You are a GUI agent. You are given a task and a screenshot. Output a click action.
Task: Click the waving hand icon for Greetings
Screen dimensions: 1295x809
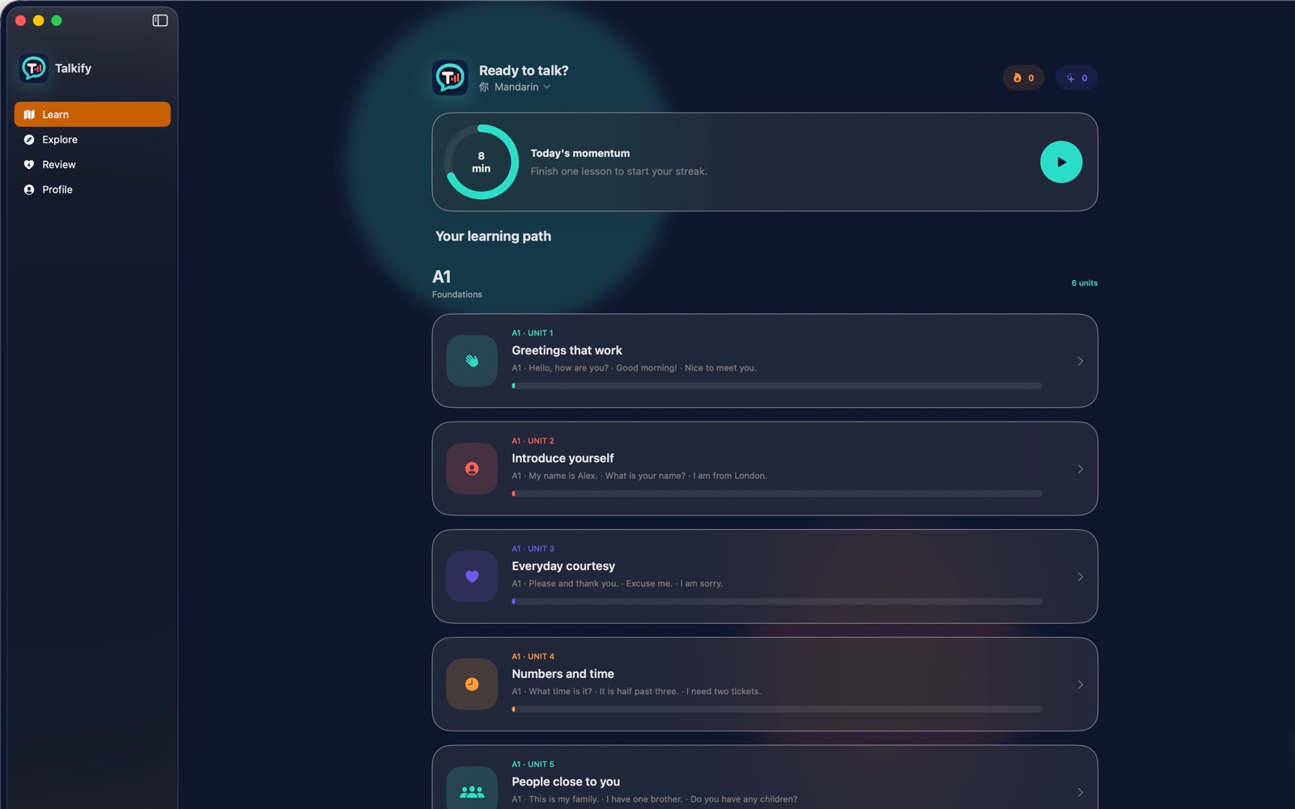(472, 361)
